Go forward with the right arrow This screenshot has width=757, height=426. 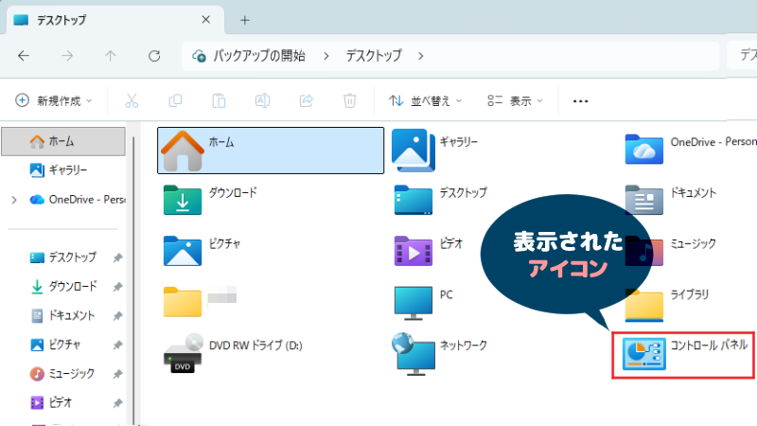(66, 56)
